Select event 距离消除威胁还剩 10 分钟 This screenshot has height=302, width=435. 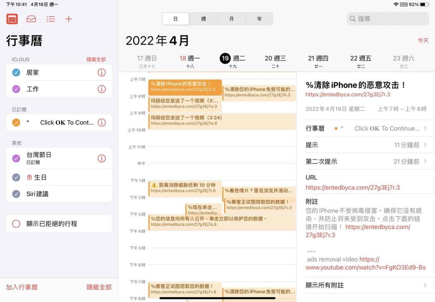click(x=185, y=189)
